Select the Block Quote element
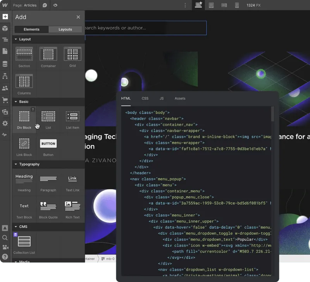This screenshot has height=282, width=310. (48, 210)
